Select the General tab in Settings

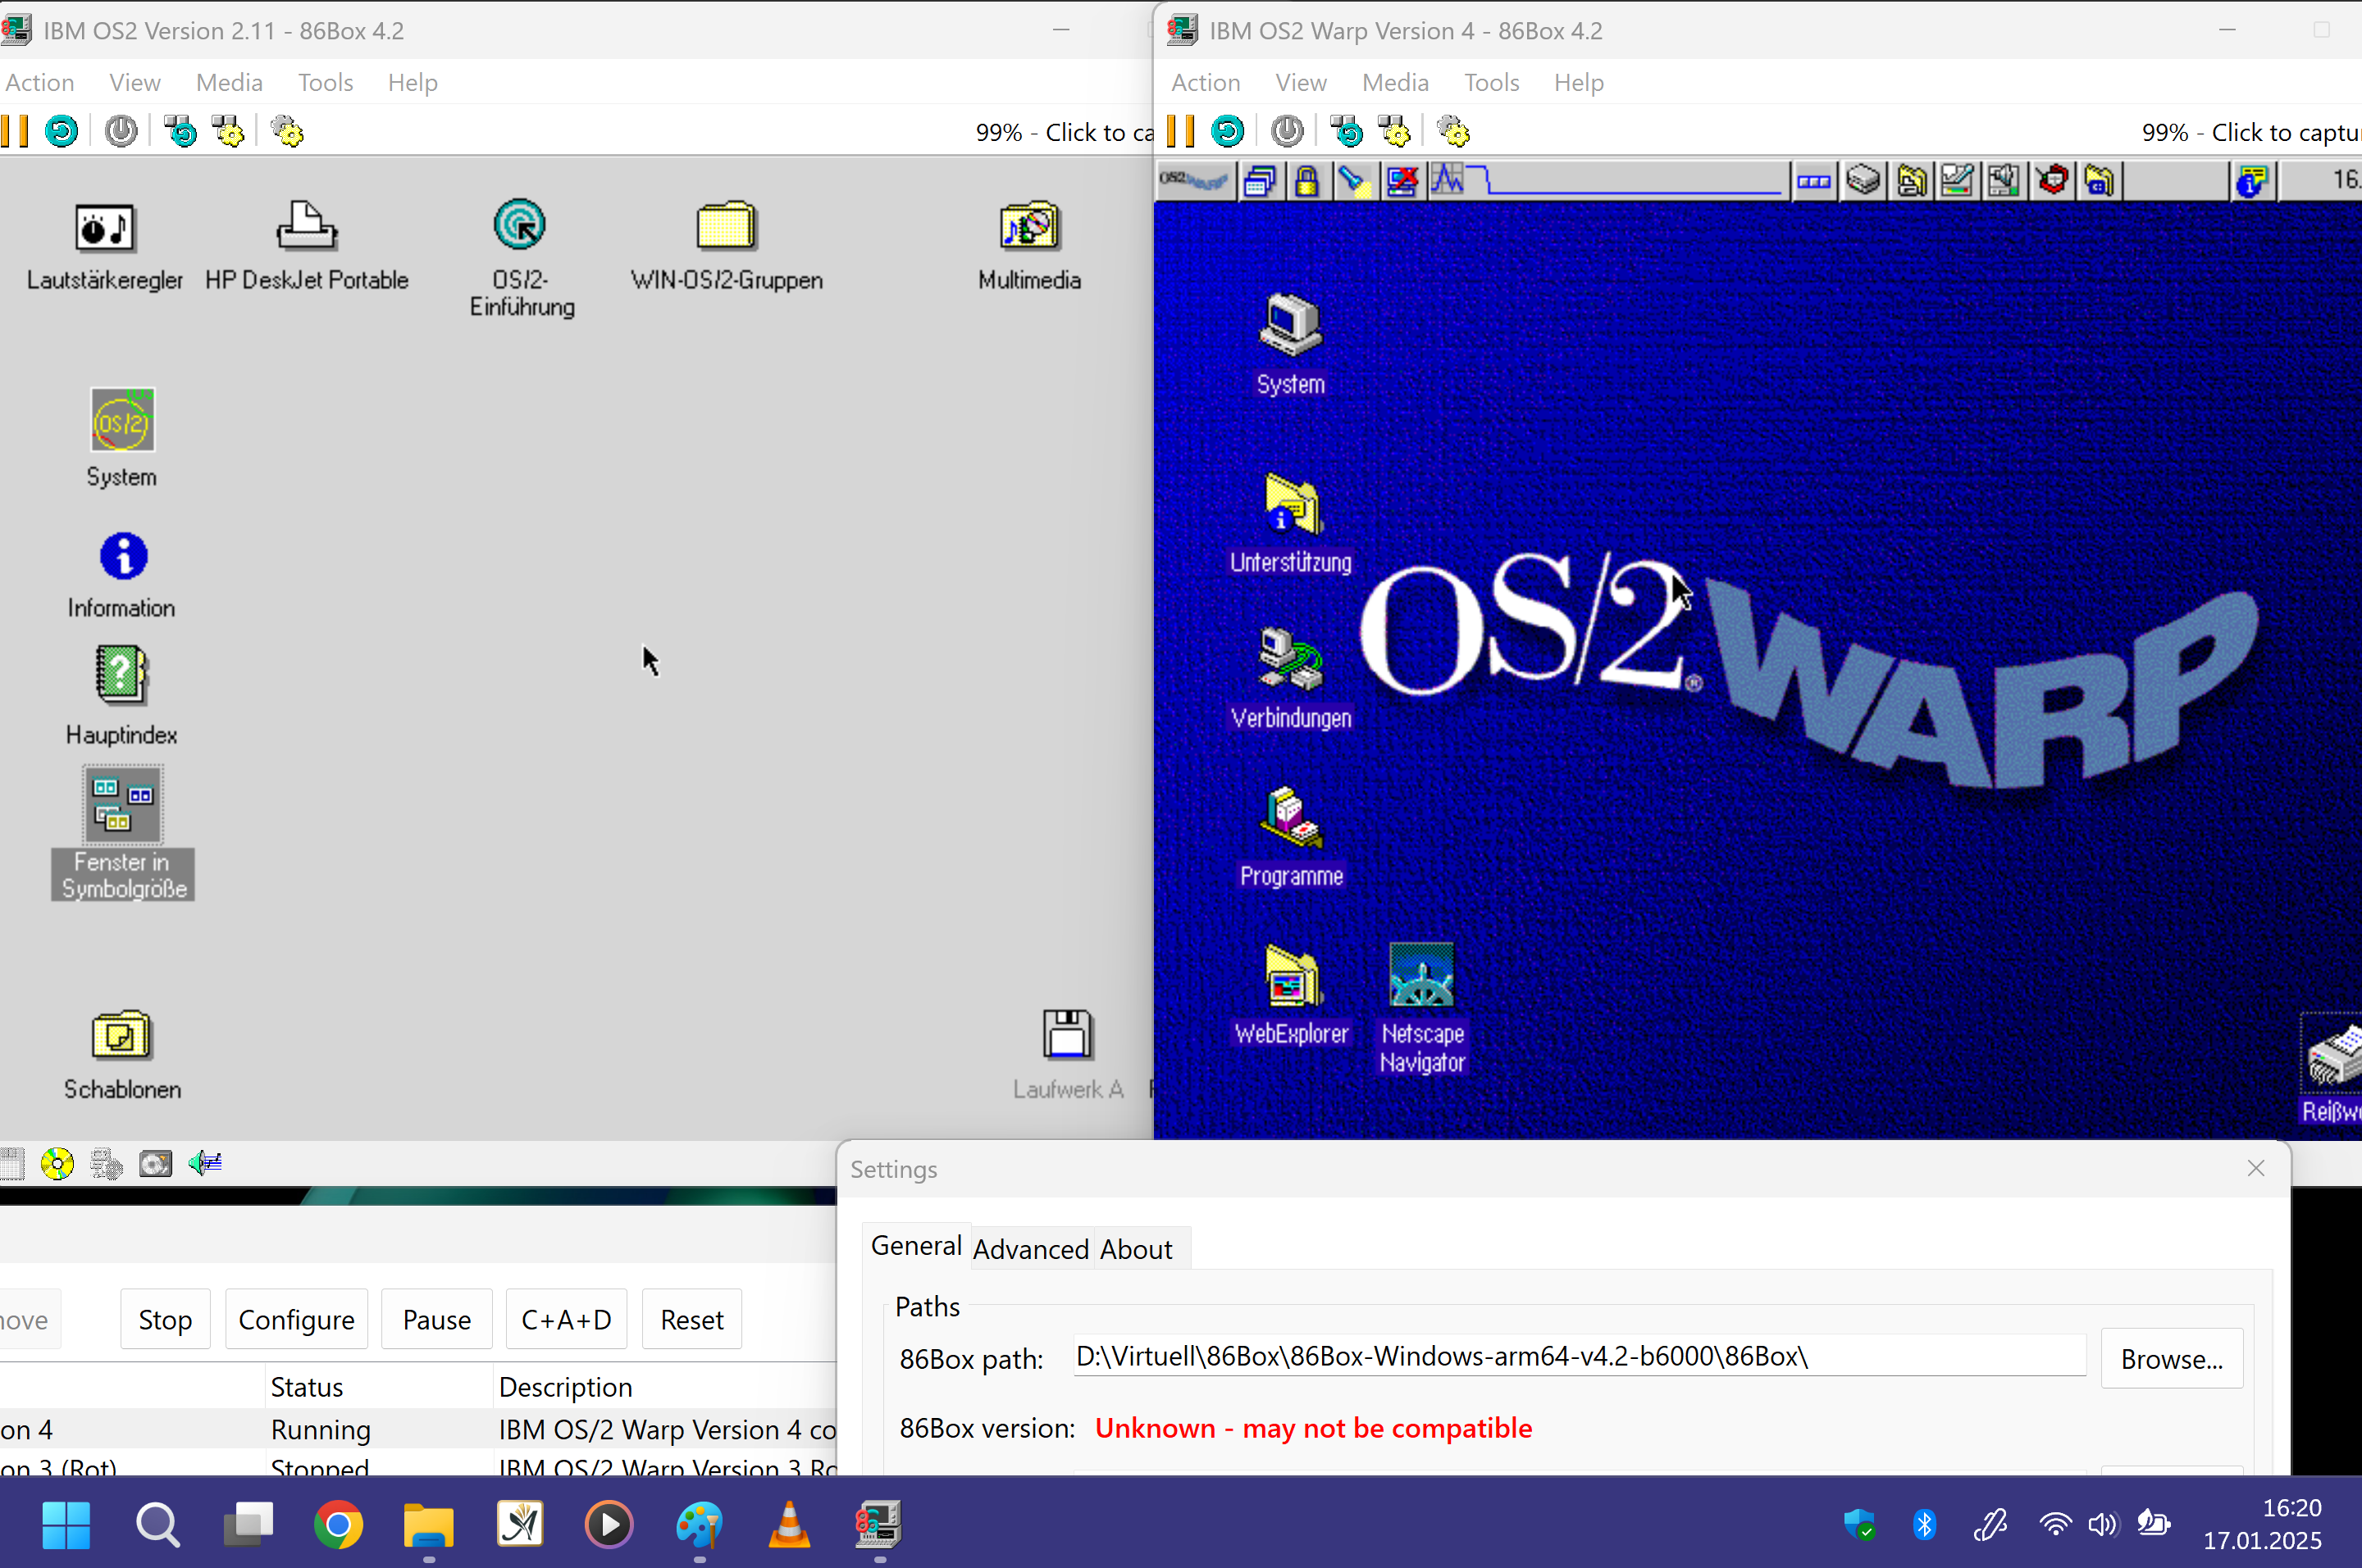pyautogui.click(x=915, y=1246)
